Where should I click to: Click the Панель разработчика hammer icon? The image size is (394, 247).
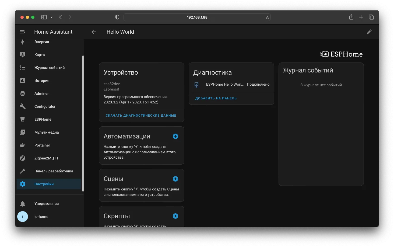pos(23,171)
